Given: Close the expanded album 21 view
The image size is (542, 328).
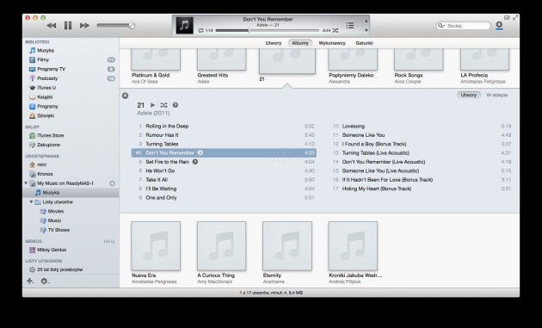Looking at the screenshot, I should pyautogui.click(x=125, y=96).
